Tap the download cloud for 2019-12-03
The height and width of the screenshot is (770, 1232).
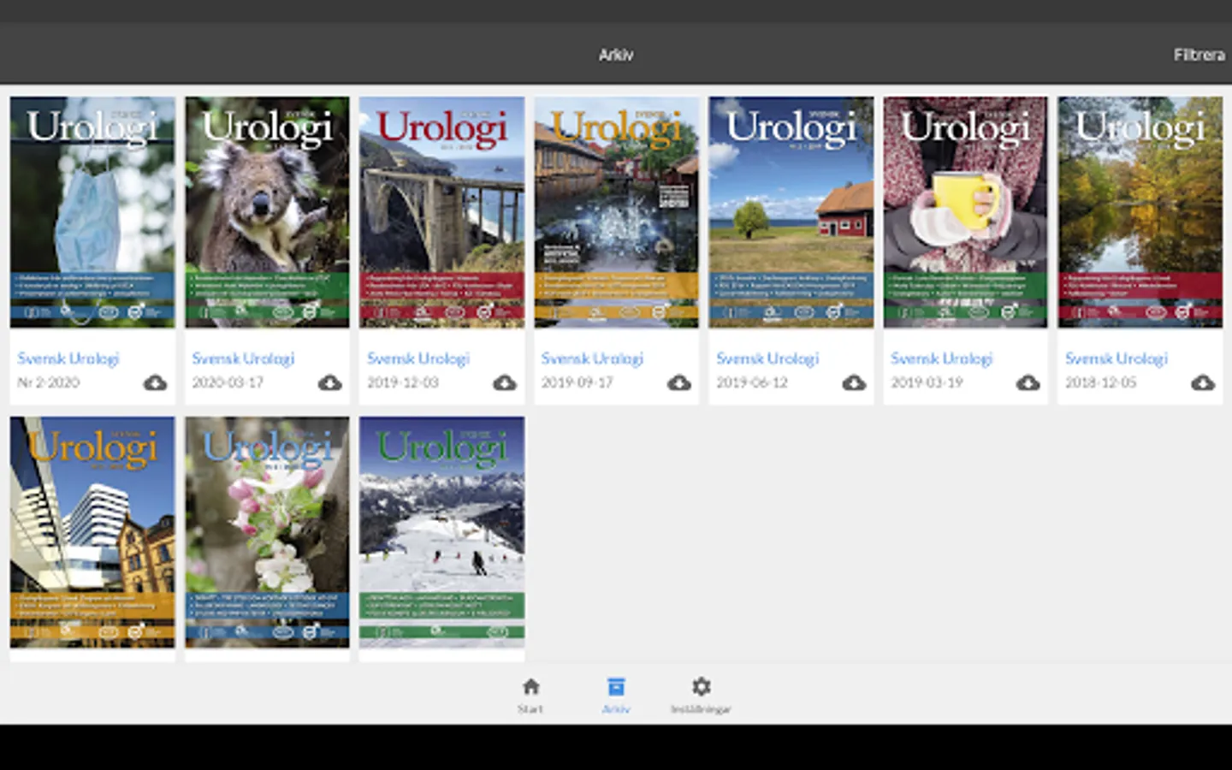coord(505,382)
